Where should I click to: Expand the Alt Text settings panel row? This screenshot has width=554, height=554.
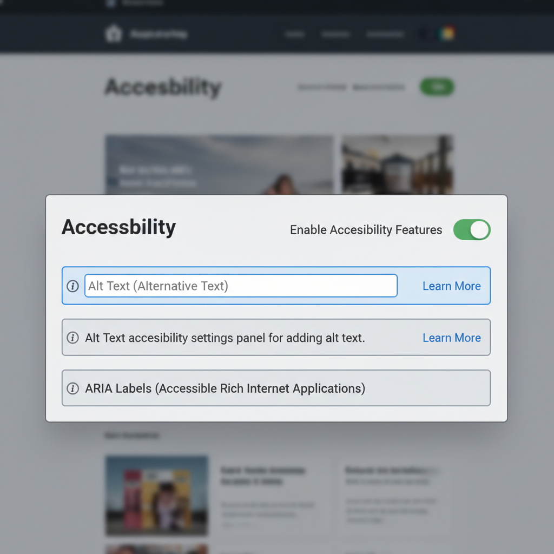tap(276, 338)
